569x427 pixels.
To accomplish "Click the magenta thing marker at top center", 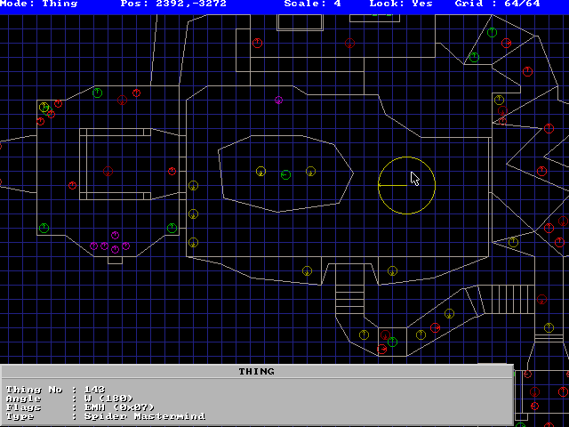I will click(x=278, y=101).
